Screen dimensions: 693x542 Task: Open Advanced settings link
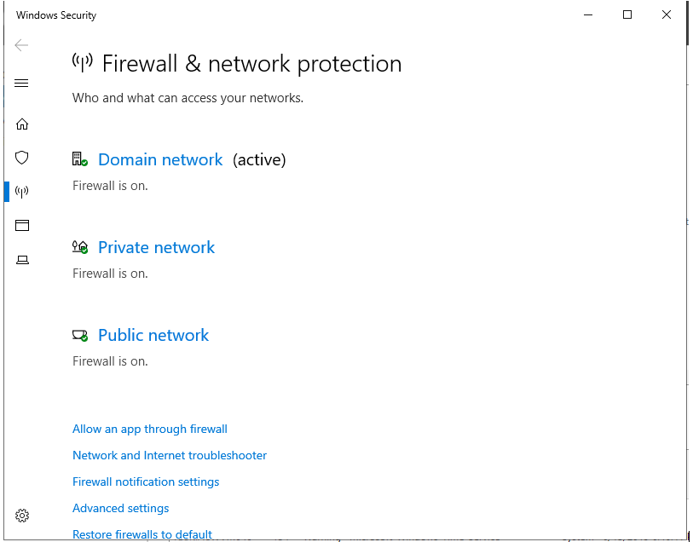[x=121, y=509]
